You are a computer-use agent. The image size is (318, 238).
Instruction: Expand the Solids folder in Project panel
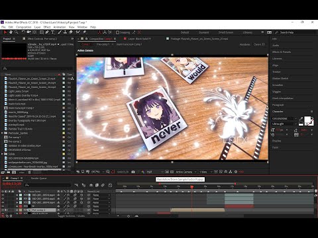[x=2, y=154]
